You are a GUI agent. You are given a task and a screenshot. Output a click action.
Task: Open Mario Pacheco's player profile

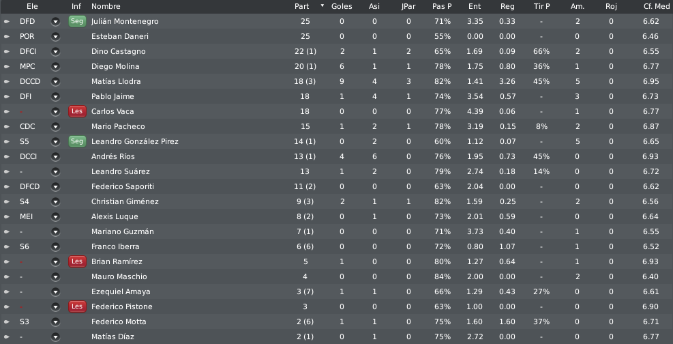(118, 127)
